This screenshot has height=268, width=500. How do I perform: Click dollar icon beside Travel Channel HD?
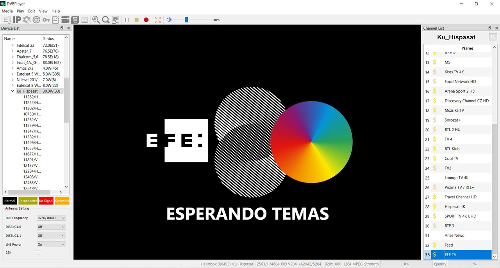pyautogui.click(x=434, y=197)
